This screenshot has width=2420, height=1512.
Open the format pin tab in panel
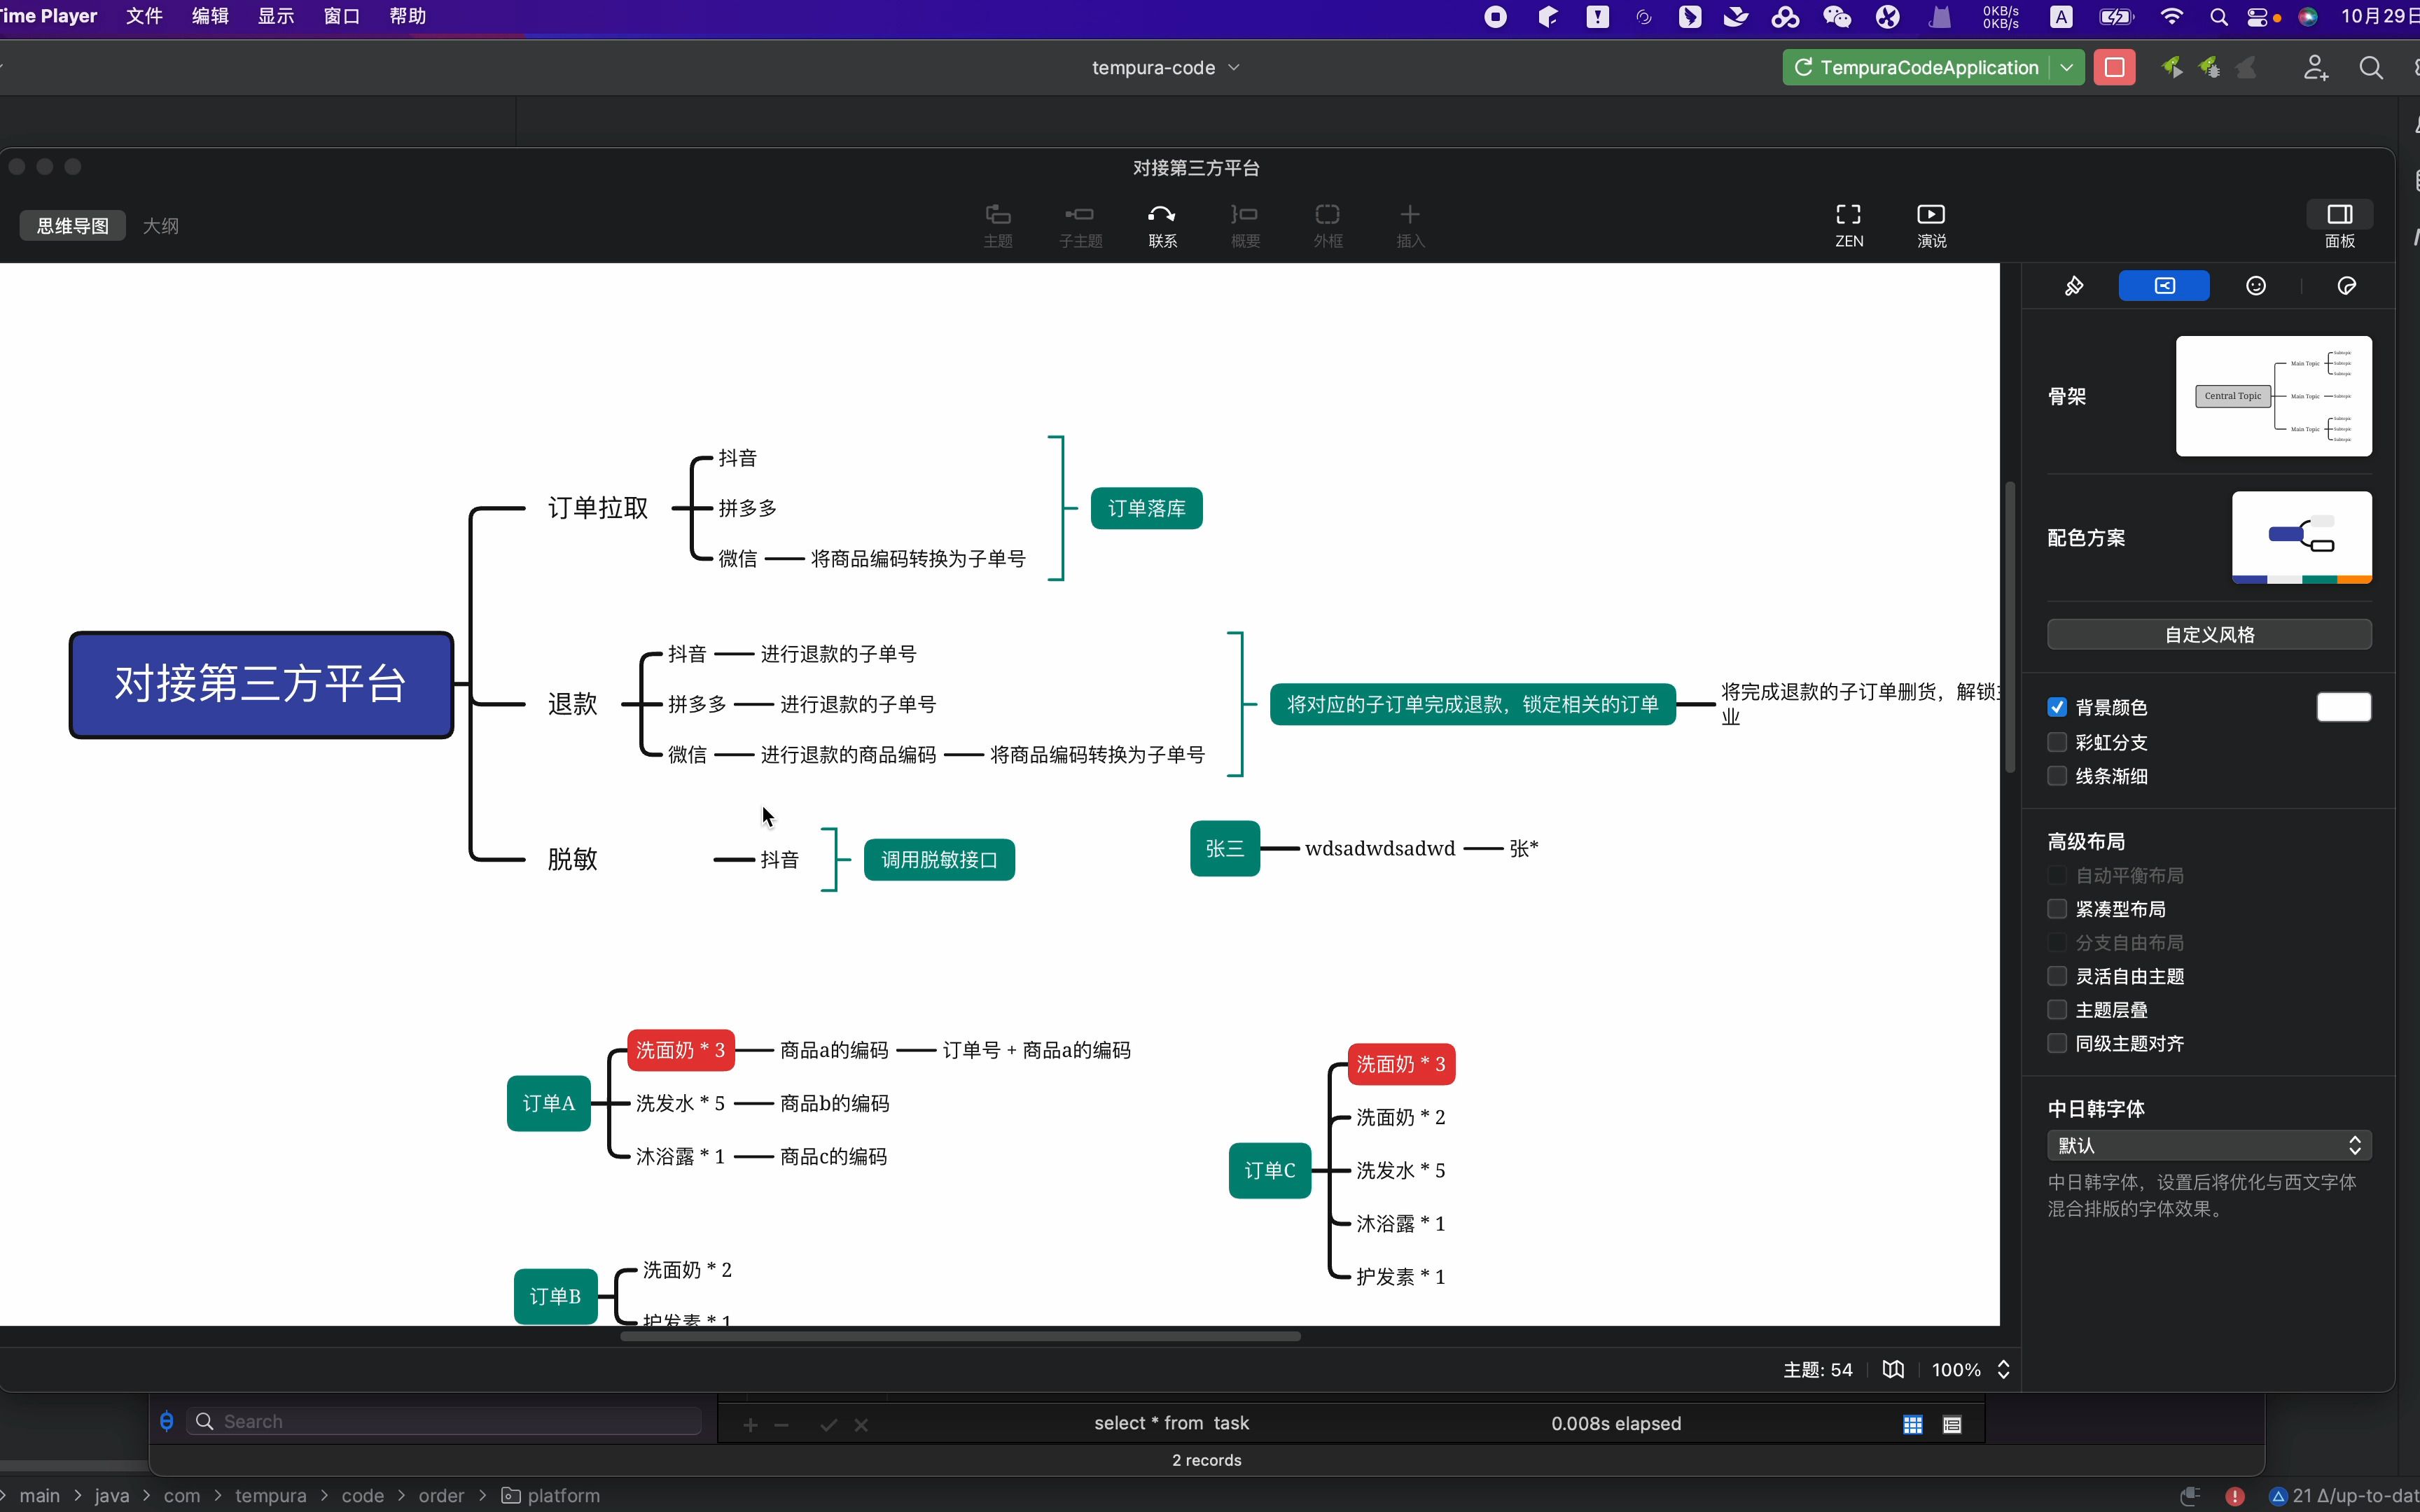(x=2074, y=286)
